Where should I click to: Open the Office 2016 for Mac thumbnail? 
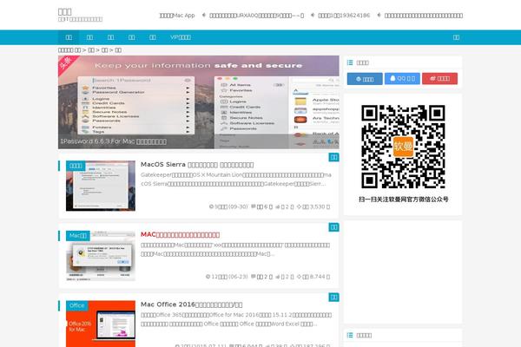click(101, 324)
